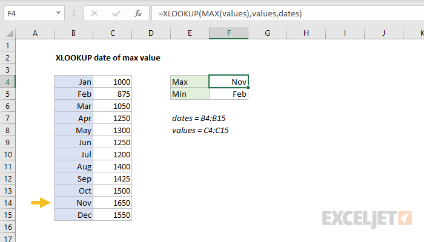
Task: Select the Min label cell
Action: coord(190,94)
